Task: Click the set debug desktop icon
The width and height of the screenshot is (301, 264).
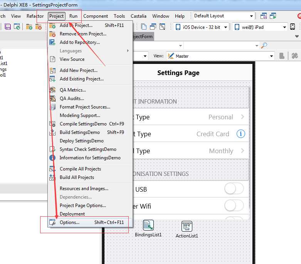Action: [x=273, y=16]
